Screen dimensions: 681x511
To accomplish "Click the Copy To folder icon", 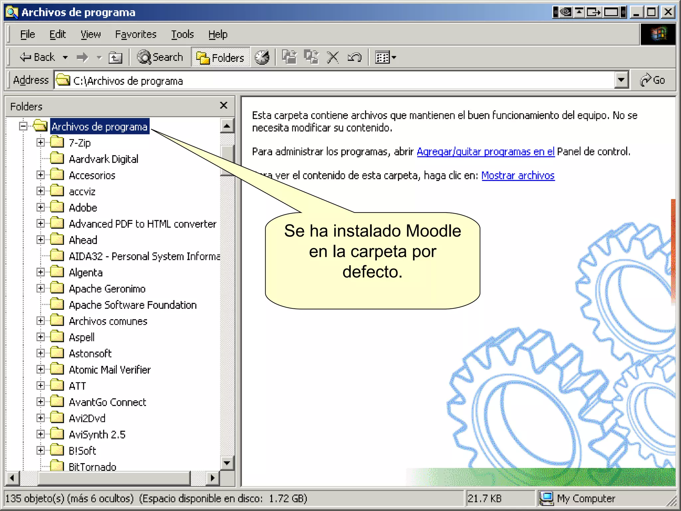I will click(x=311, y=58).
